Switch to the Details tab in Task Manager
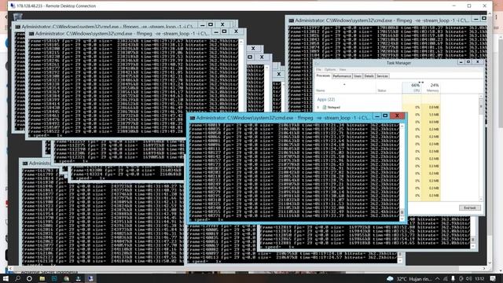The width and height of the screenshot is (503, 283). (369, 76)
